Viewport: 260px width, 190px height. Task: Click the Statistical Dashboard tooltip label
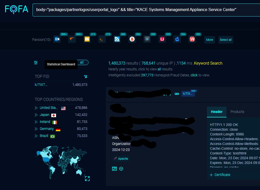61,64
